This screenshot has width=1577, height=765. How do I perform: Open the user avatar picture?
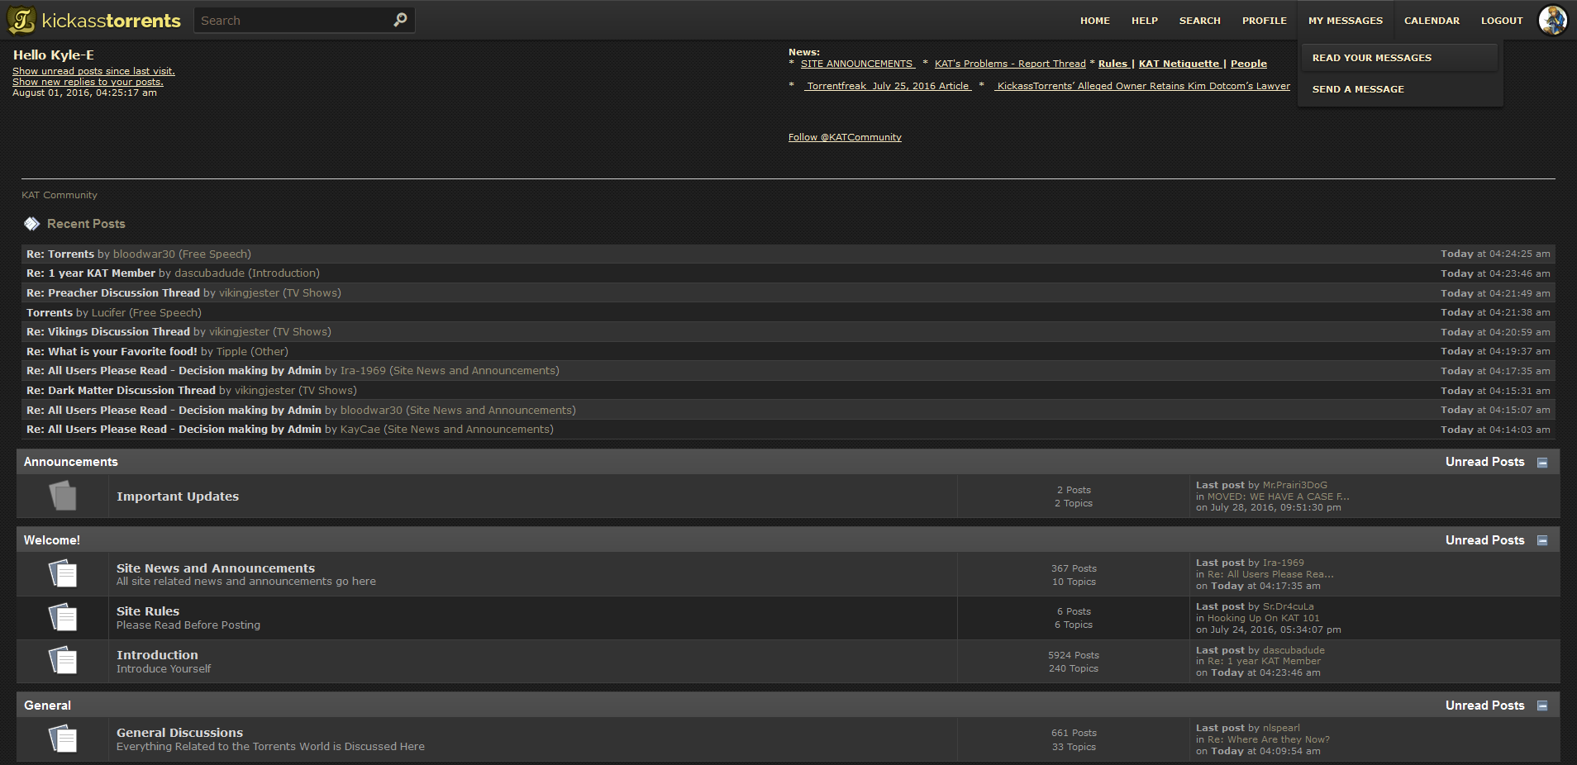pyautogui.click(x=1552, y=20)
